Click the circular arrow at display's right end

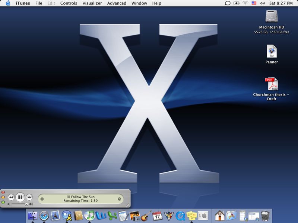tap(119, 199)
